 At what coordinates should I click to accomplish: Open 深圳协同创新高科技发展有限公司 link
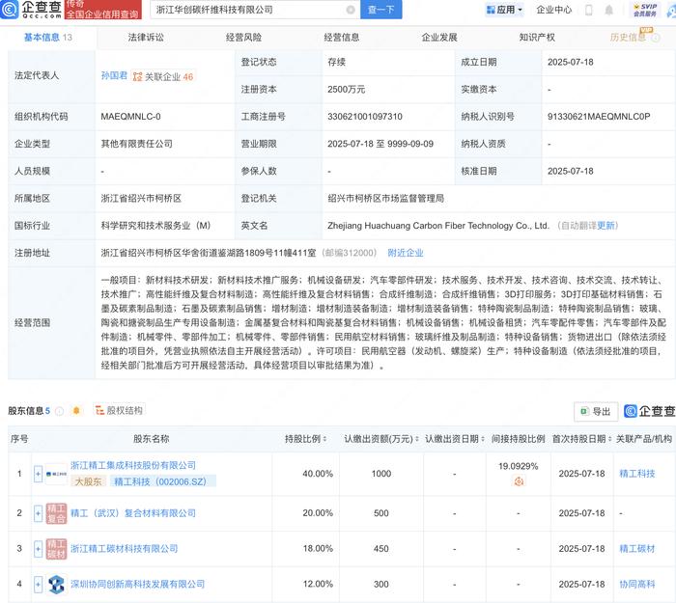(x=137, y=585)
